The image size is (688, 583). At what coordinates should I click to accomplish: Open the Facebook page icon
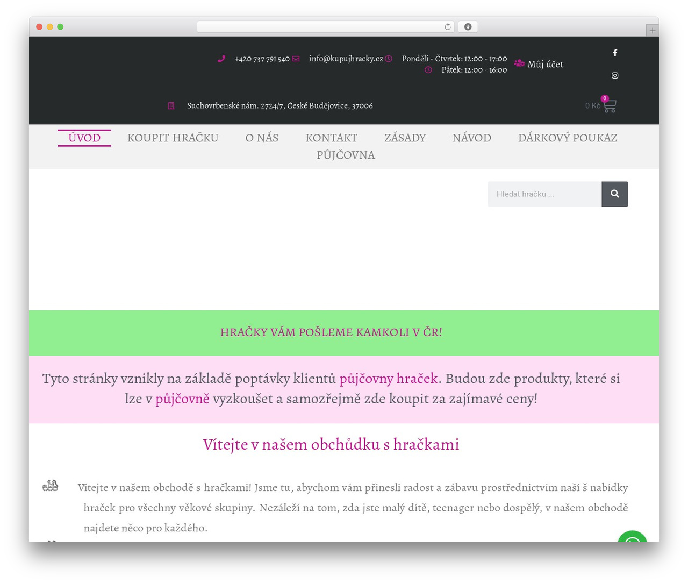(615, 53)
